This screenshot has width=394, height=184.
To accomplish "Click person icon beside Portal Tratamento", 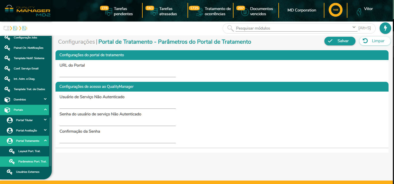I will (x=10, y=141).
